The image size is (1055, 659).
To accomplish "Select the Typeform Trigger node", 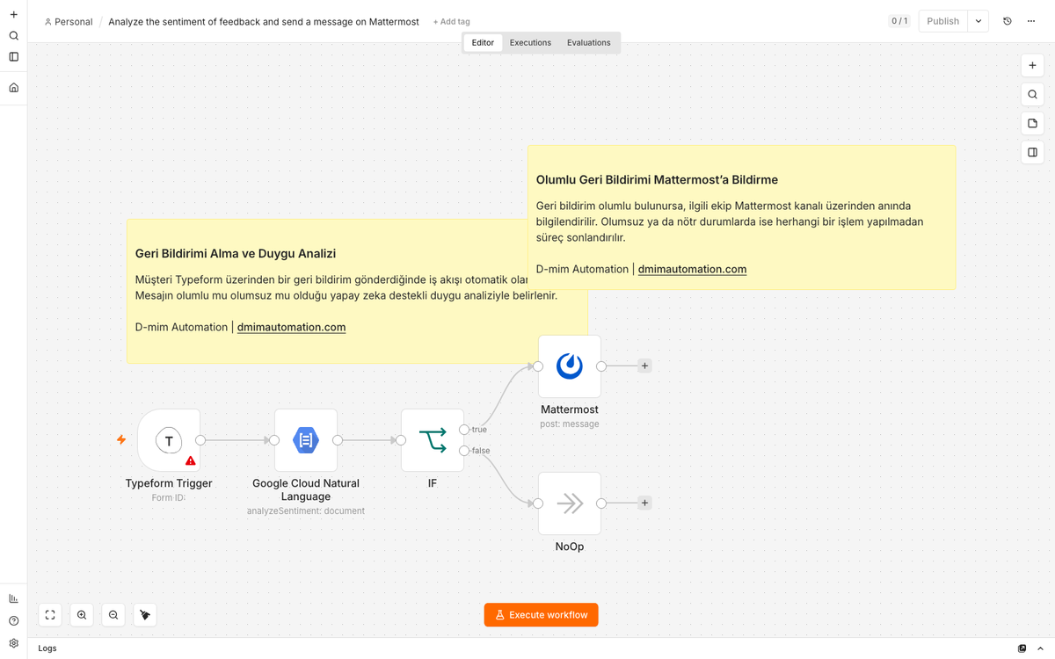I will (x=169, y=440).
